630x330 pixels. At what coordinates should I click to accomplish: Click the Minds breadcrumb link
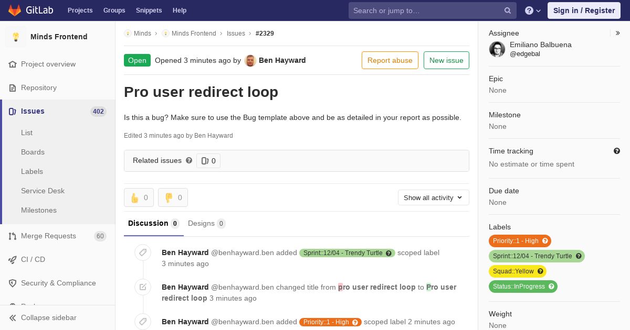(142, 34)
